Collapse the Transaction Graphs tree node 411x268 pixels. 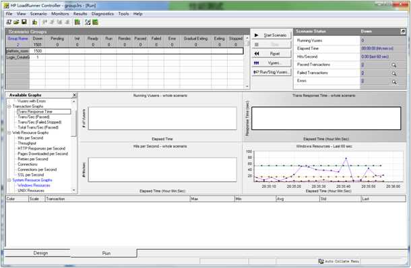tap(9, 106)
